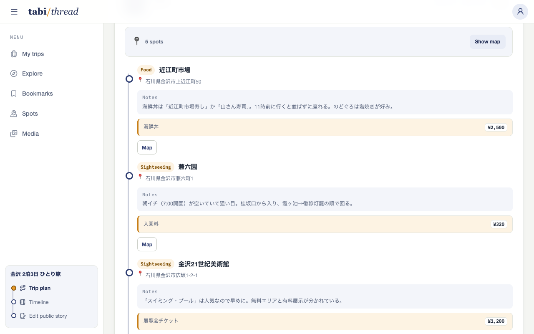Click the timeline circle for 金沢21世紀美術館
Viewport: 534px width, 334px height.
coord(129,273)
